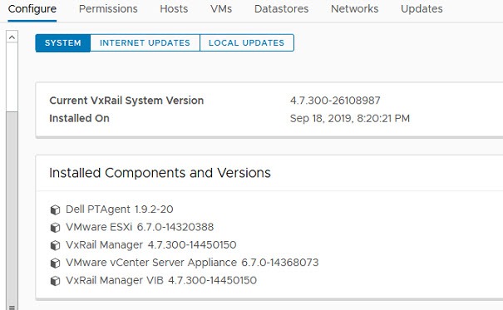The width and height of the screenshot is (503, 310).
Task: Select the text 'VMware ESXi 6.7.0-14320388'
Action: coord(140,227)
